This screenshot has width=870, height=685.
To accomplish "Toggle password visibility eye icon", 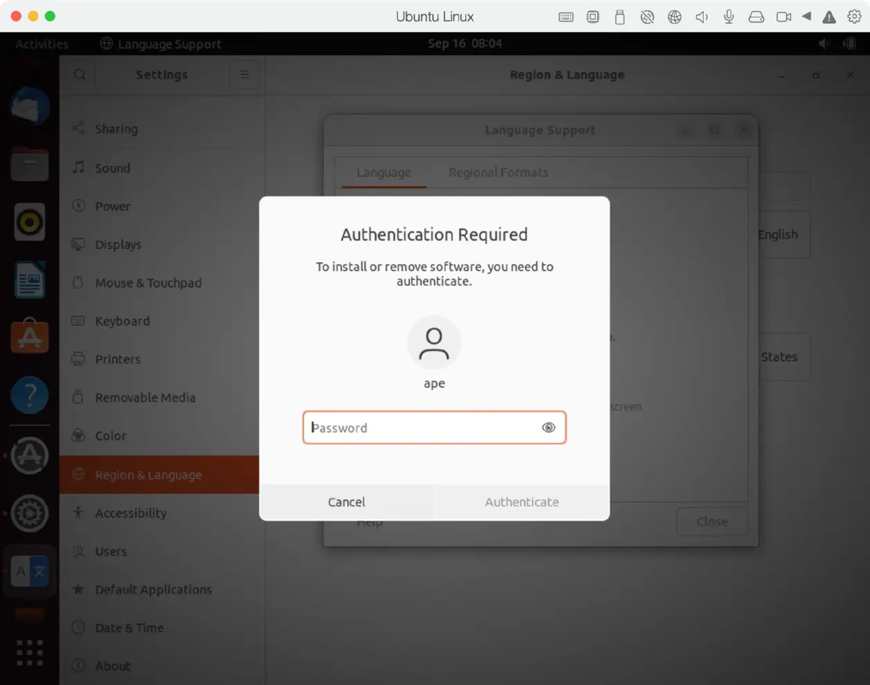I will [549, 428].
